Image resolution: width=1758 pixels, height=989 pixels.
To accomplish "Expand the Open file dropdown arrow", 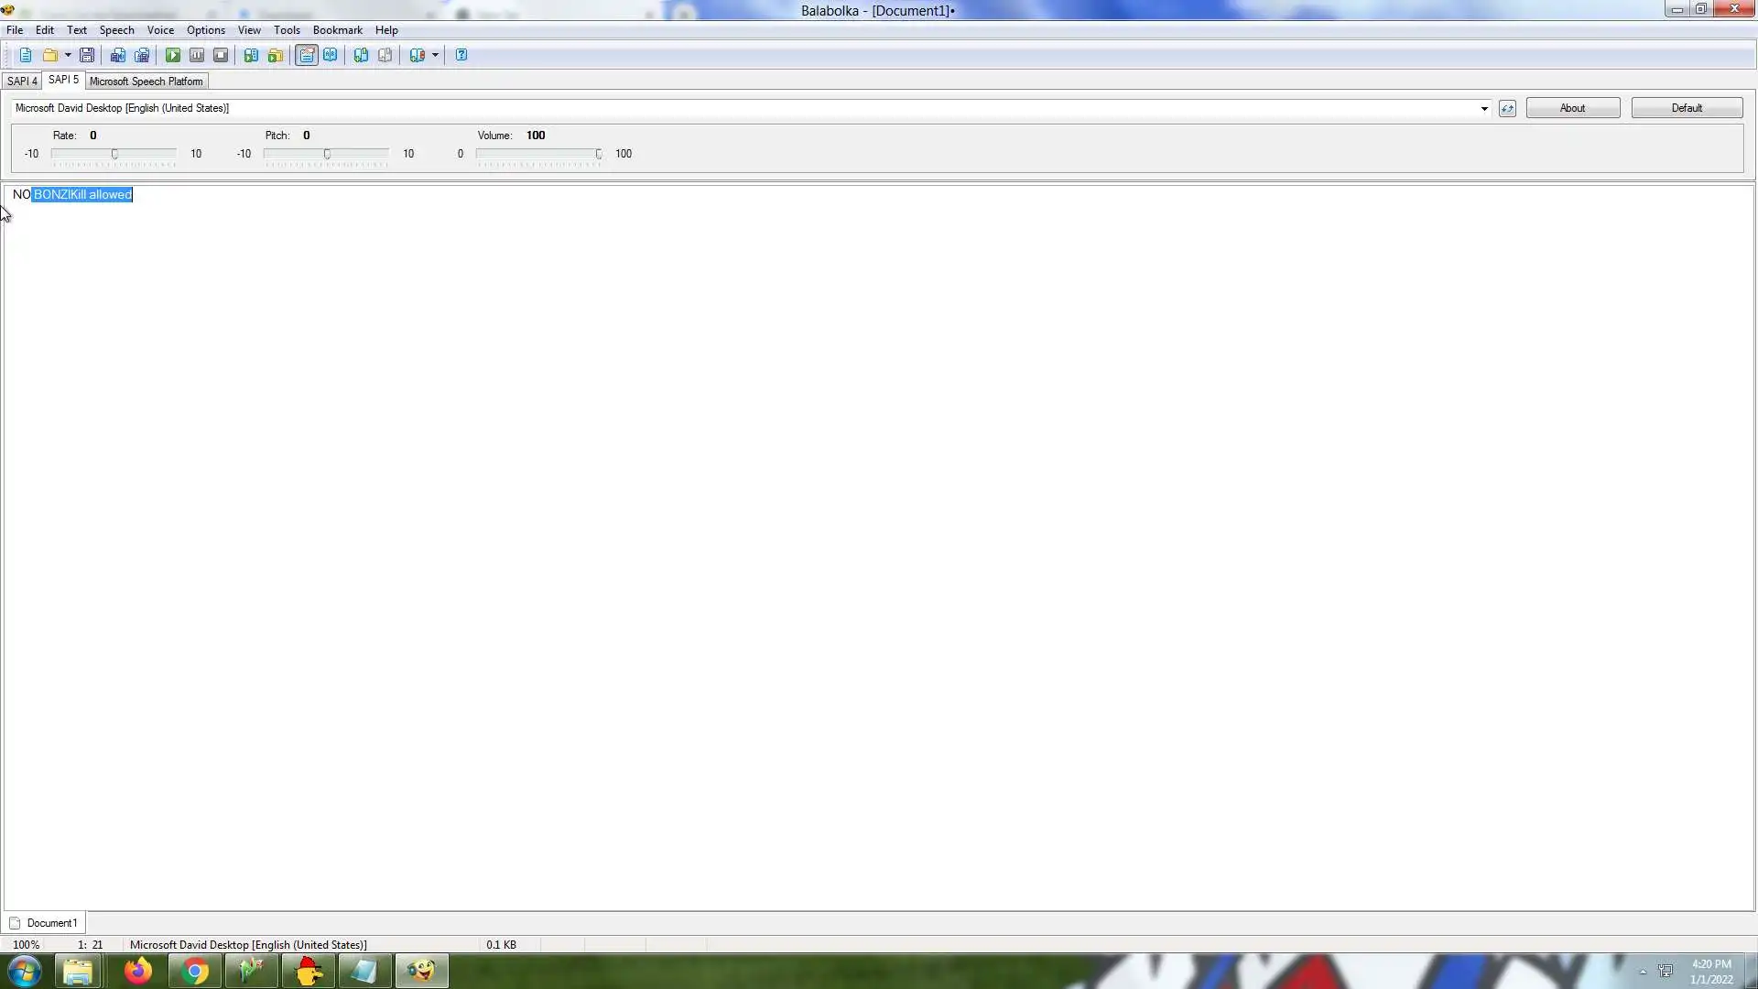I will [68, 55].
